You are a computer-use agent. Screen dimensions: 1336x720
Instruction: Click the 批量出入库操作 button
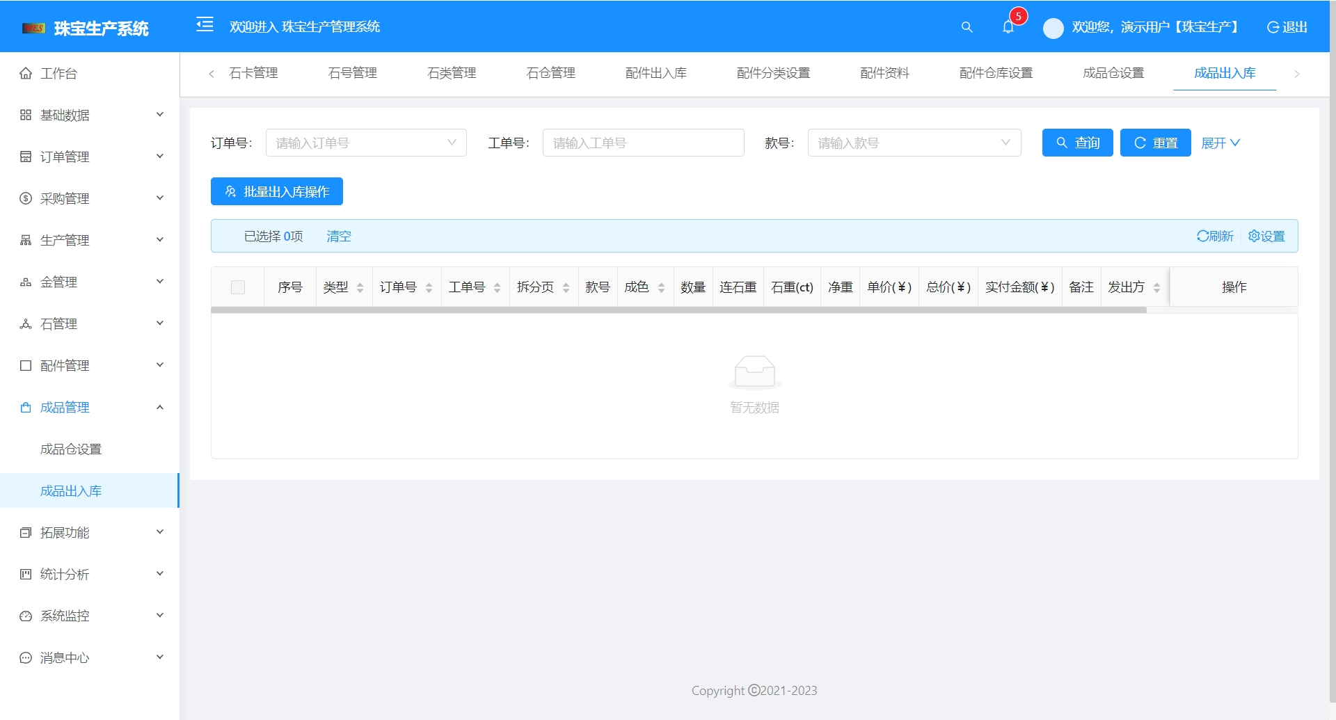coord(277,191)
